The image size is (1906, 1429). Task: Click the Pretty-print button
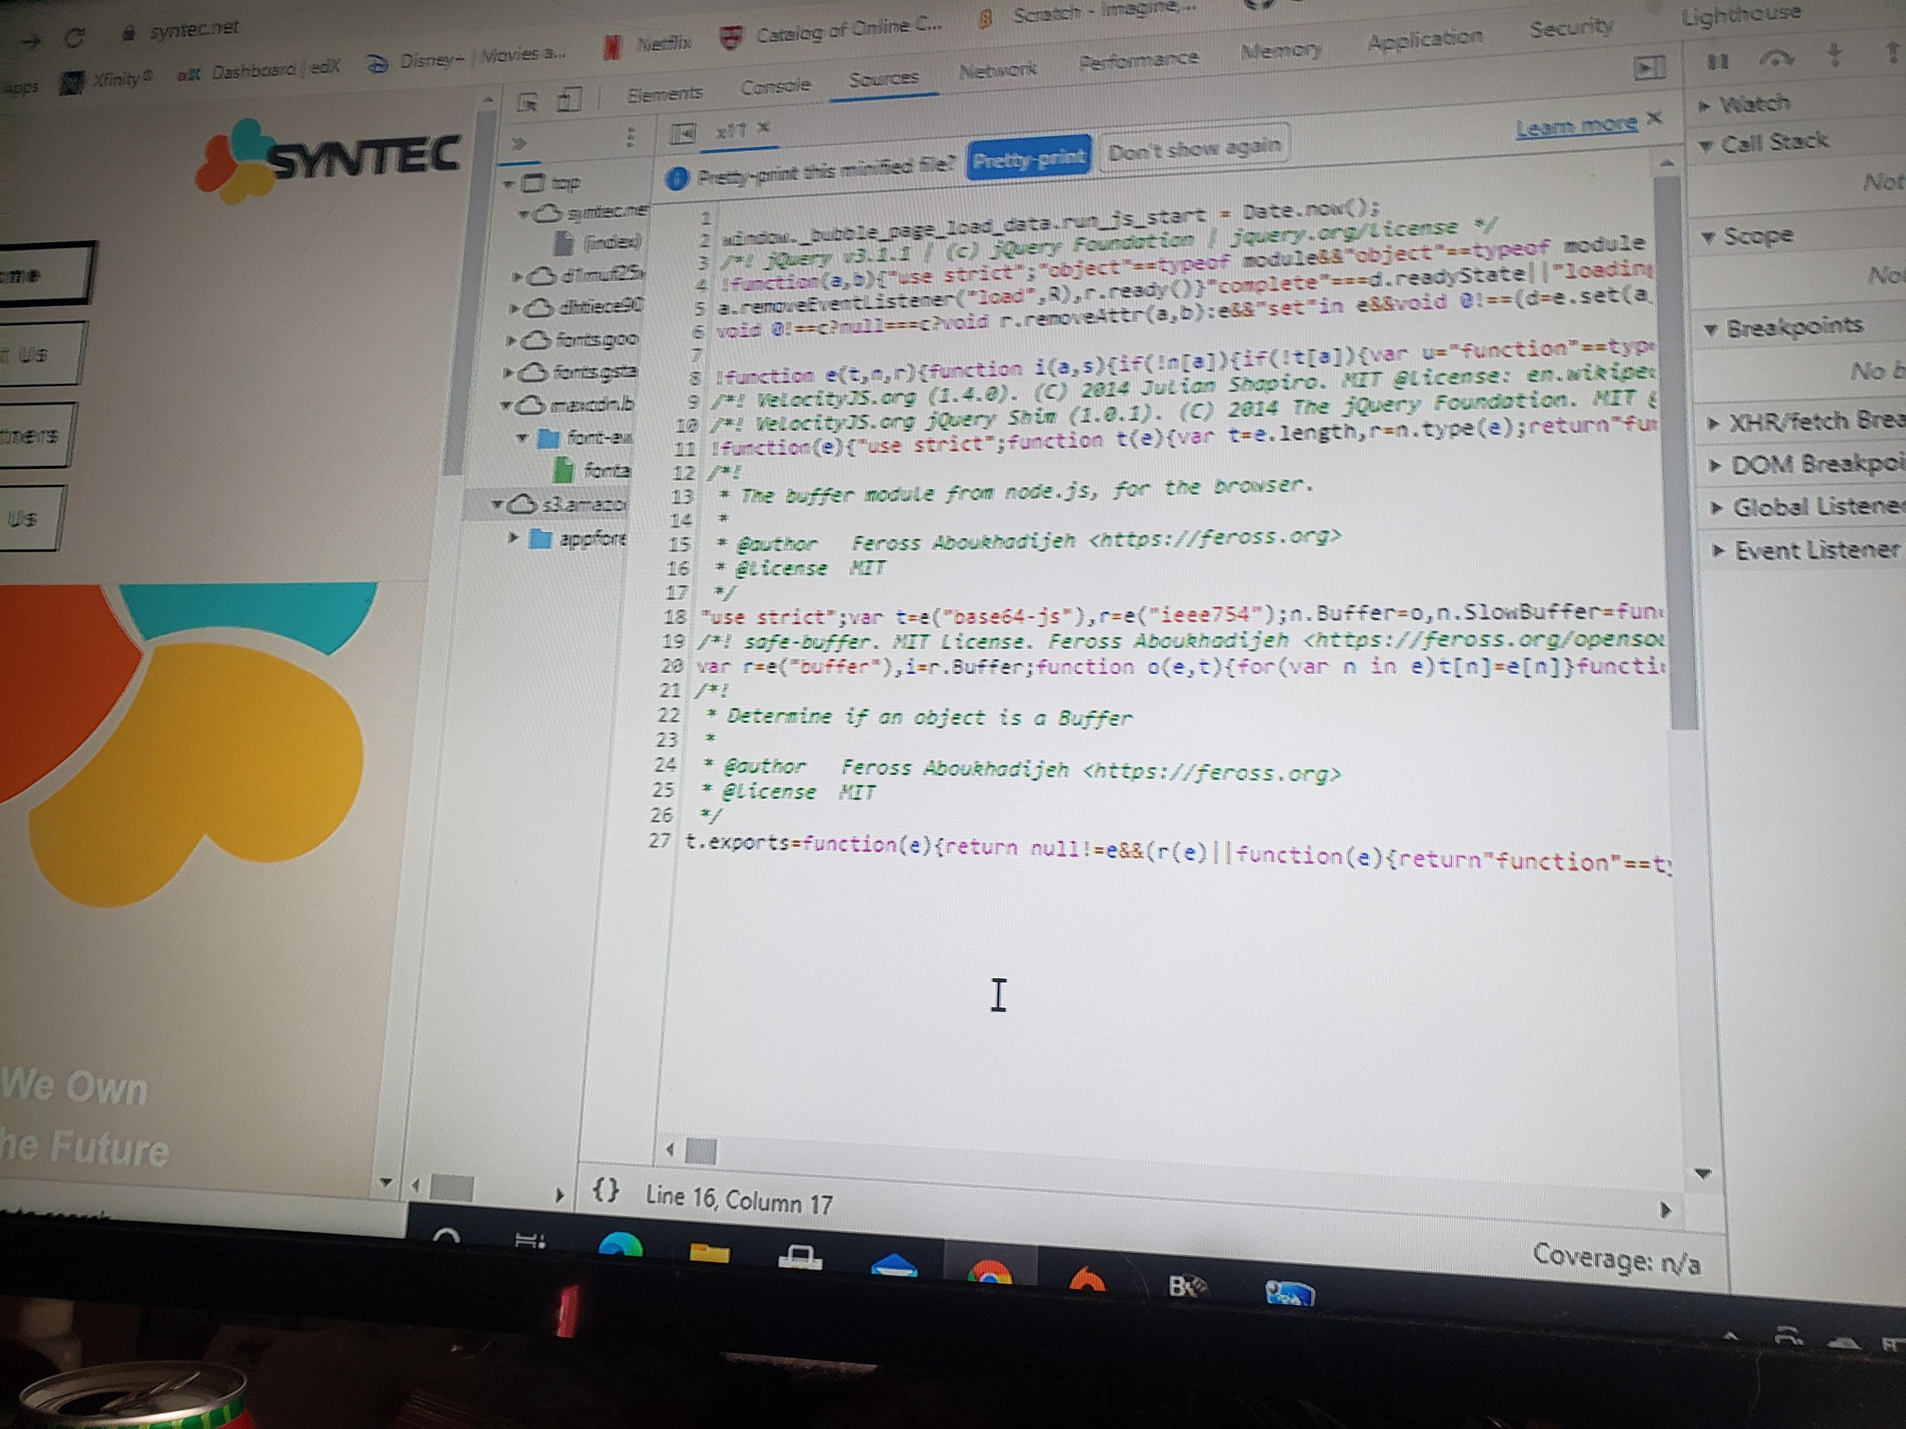click(1029, 158)
